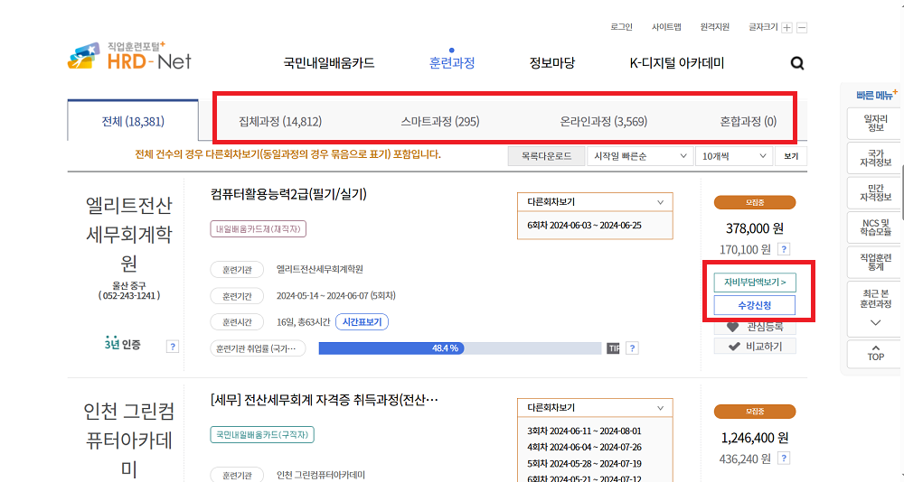Expand 최근 본 훈련과정 chevron
This screenshot has height=482, width=904.
[875, 322]
